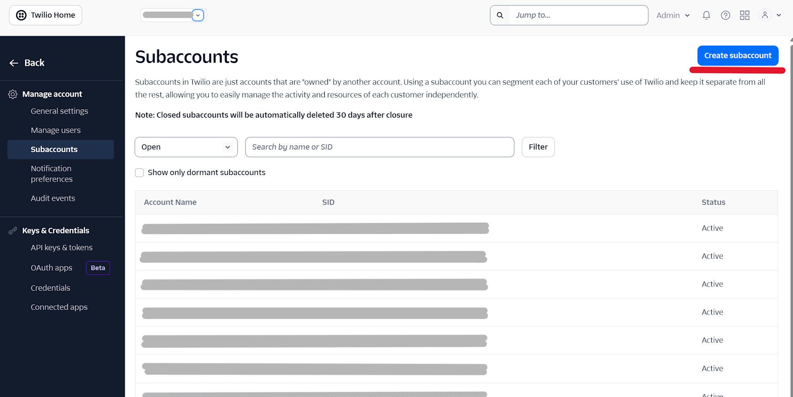The width and height of the screenshot is (793, 397).
Task: Open the notifications bell
Action: click(x=706, y=15)
